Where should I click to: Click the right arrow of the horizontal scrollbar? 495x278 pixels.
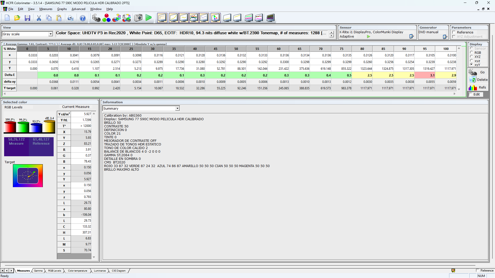point(455,94)
